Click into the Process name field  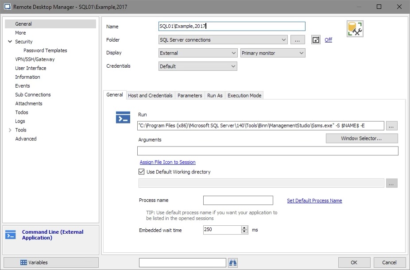238,201
